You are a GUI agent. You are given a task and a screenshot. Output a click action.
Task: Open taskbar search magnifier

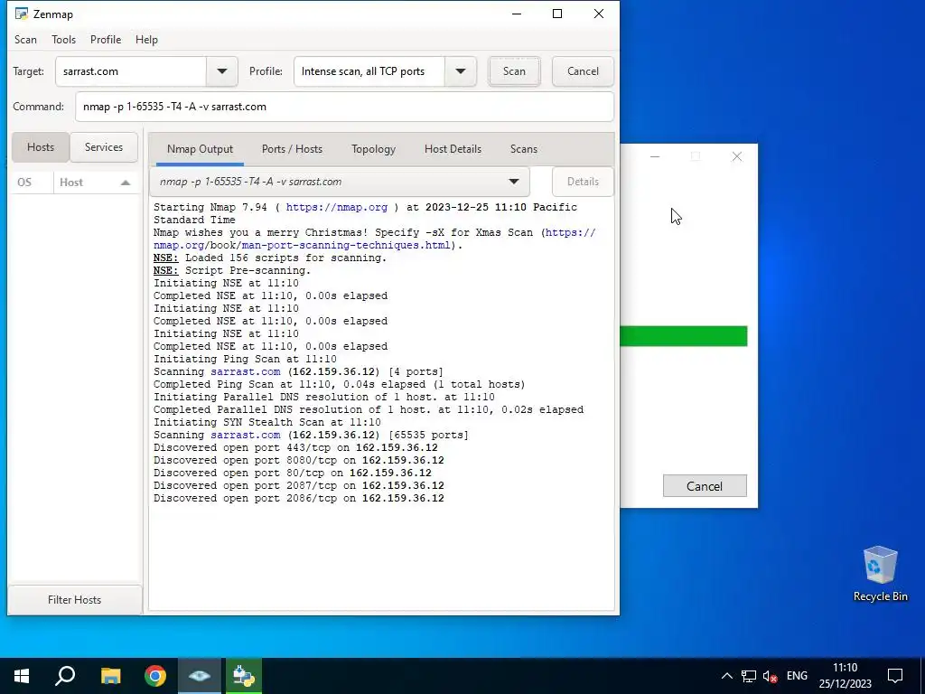pyautogui.click(x=65, y=676)
